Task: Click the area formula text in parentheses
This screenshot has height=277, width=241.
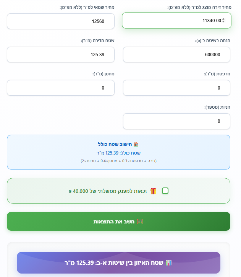Action: point(118,161)
